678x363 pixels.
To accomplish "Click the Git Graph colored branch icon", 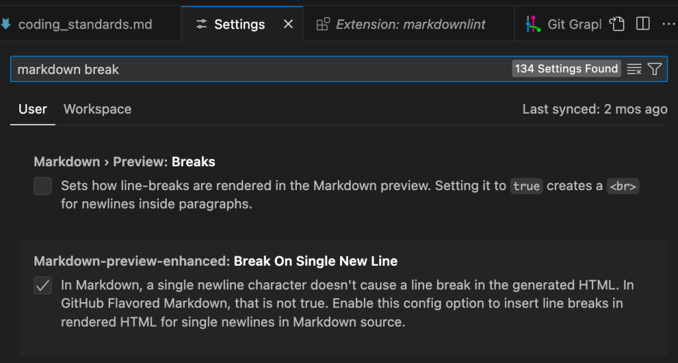I will tap(533, 25).
